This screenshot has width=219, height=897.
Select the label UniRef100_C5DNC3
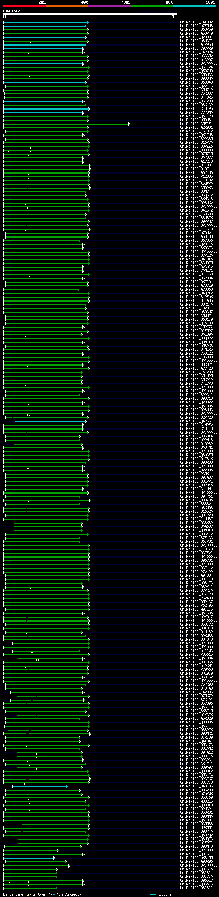[197, 75]
